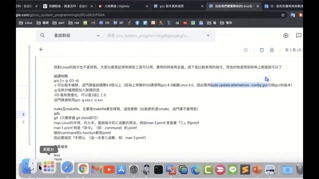The image size is (319, 179).
Task: Open the blue P bookmark icon
Action: click(x=145, y=23)
